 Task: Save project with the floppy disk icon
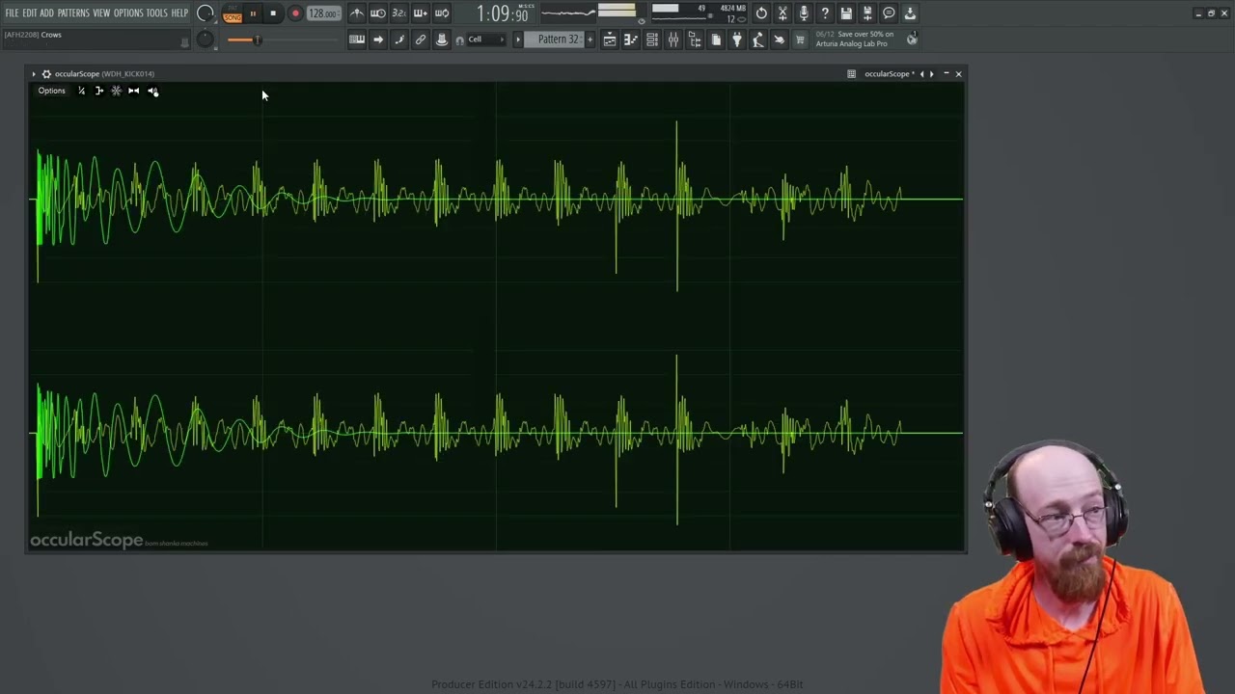846,13
